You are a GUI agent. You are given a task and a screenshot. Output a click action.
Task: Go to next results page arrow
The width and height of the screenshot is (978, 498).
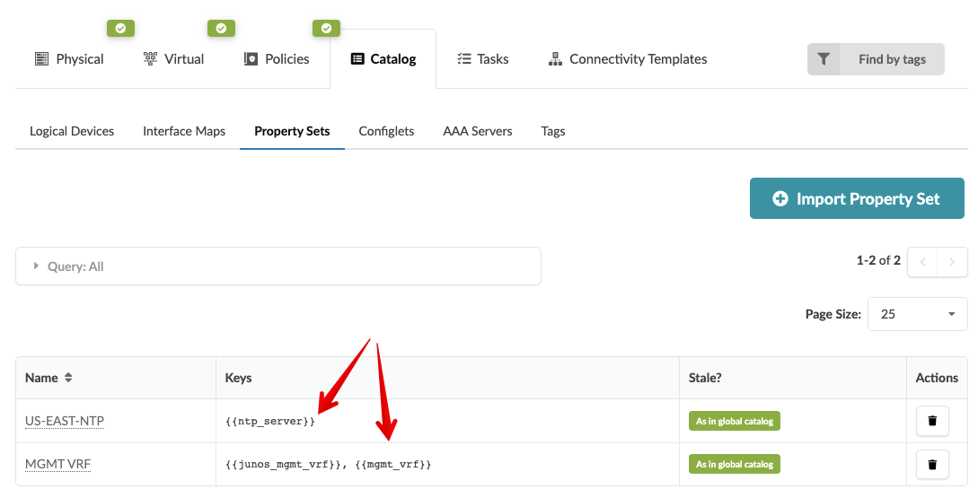[x=952, y=262]
